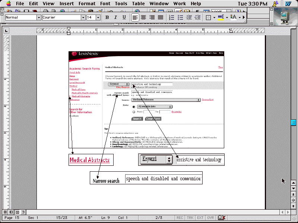Switch to Page Layout view button

[x=17, y=212]
